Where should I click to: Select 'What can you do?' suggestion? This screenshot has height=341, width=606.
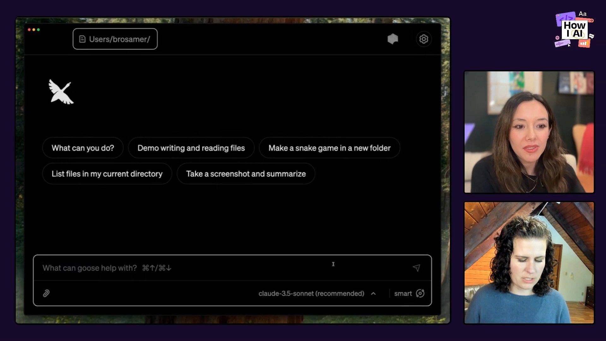pos(83,148)
